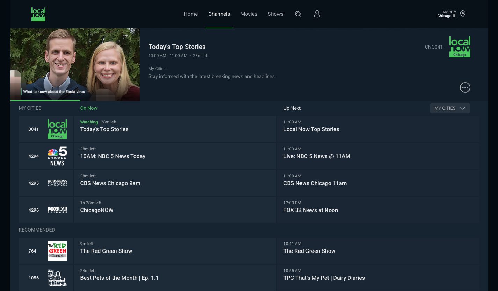Open Local Now Top Stories up next

[378, 129]
